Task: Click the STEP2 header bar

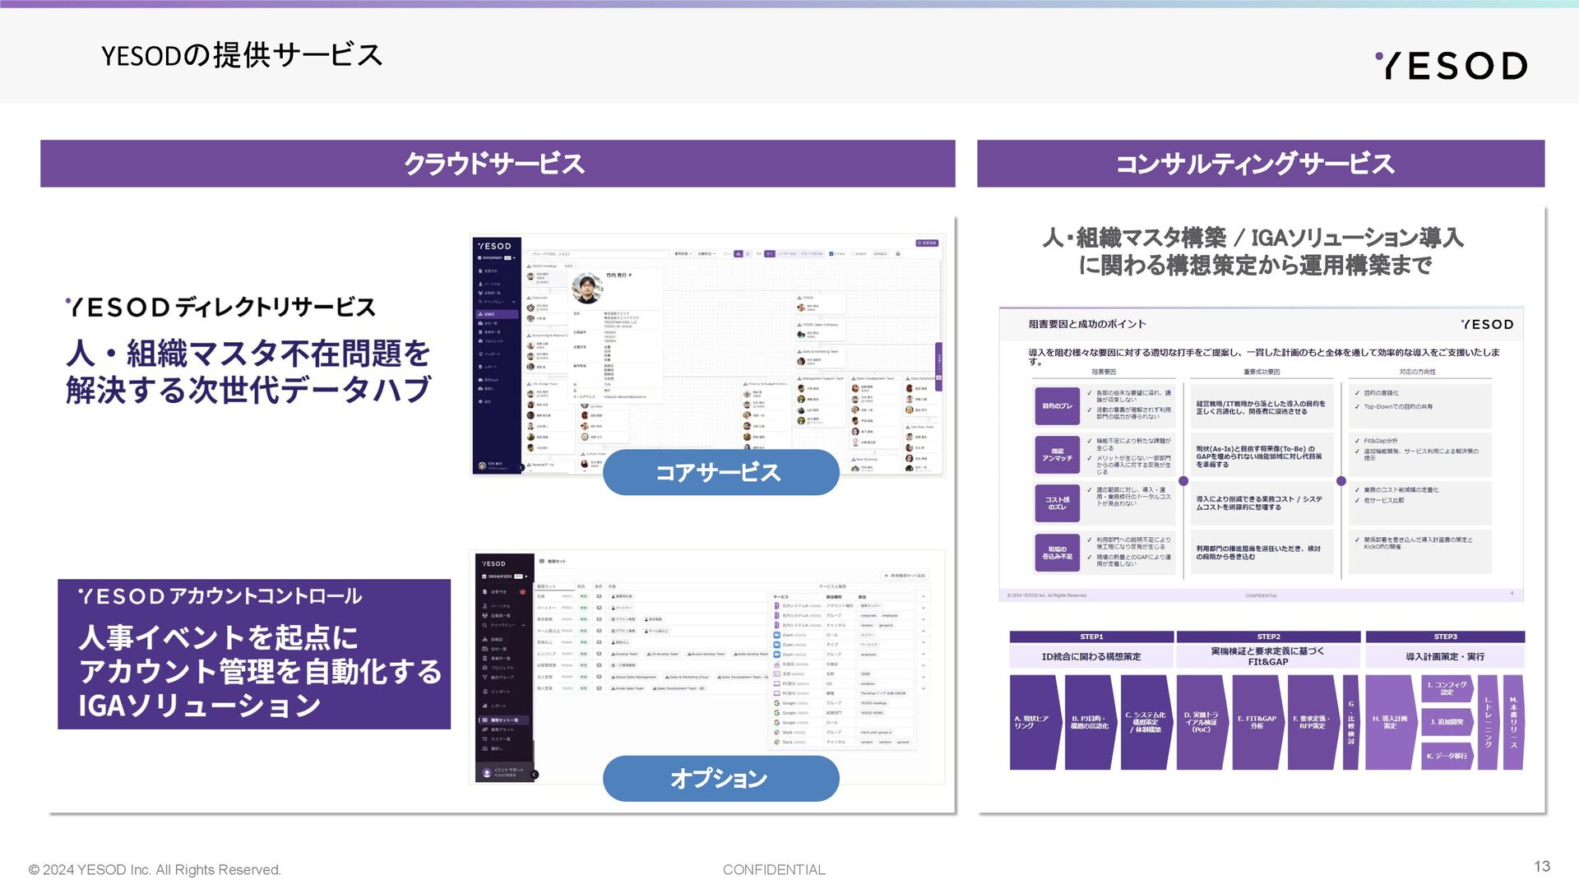Action: pyautogui.click(x=1268, y=637)
